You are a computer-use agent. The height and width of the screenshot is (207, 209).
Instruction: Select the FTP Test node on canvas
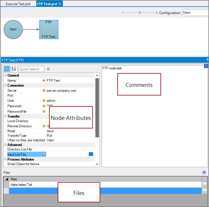point(49,30)
